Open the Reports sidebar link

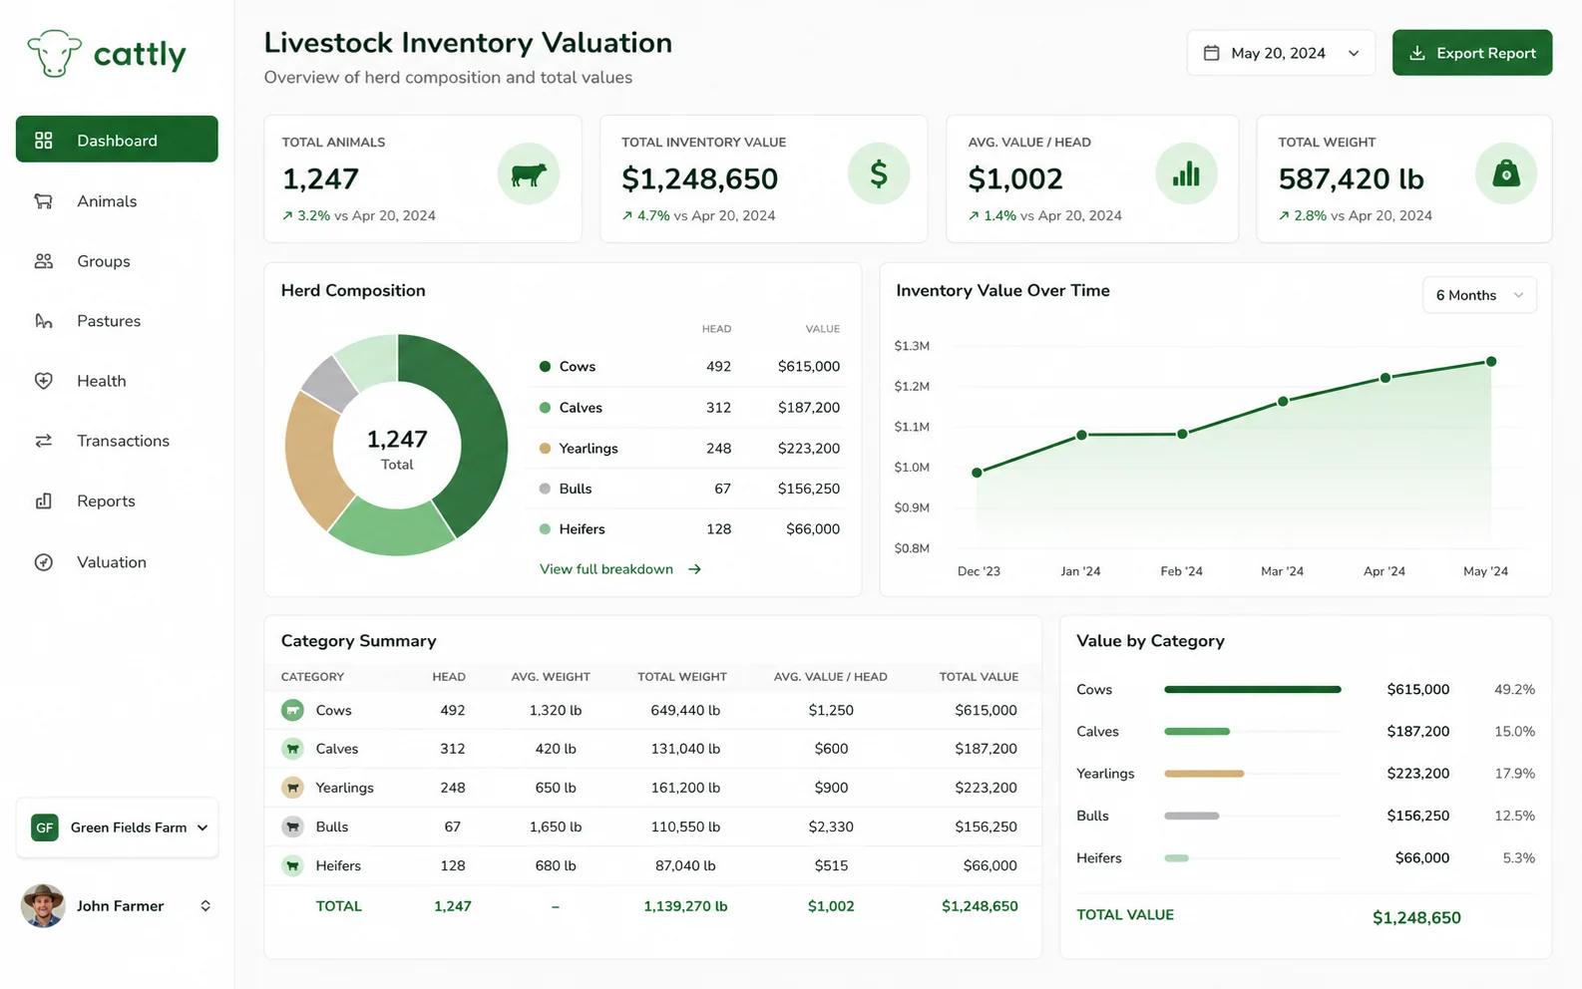(117, 501)
